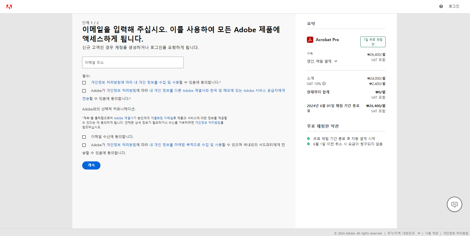Screen dimensions: 470x236
Task: Open the chat support bubble icon
Action: 454,204
